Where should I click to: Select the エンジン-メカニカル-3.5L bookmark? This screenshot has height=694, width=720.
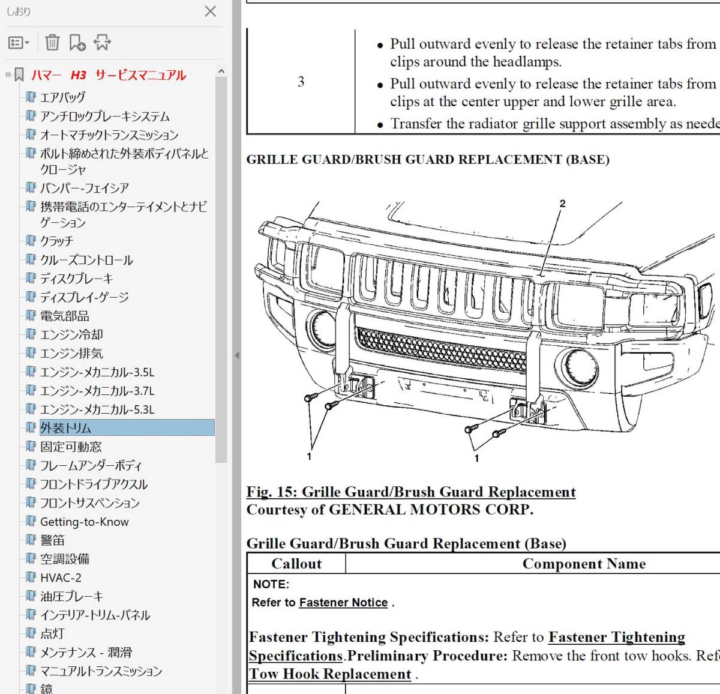(97, 372)
